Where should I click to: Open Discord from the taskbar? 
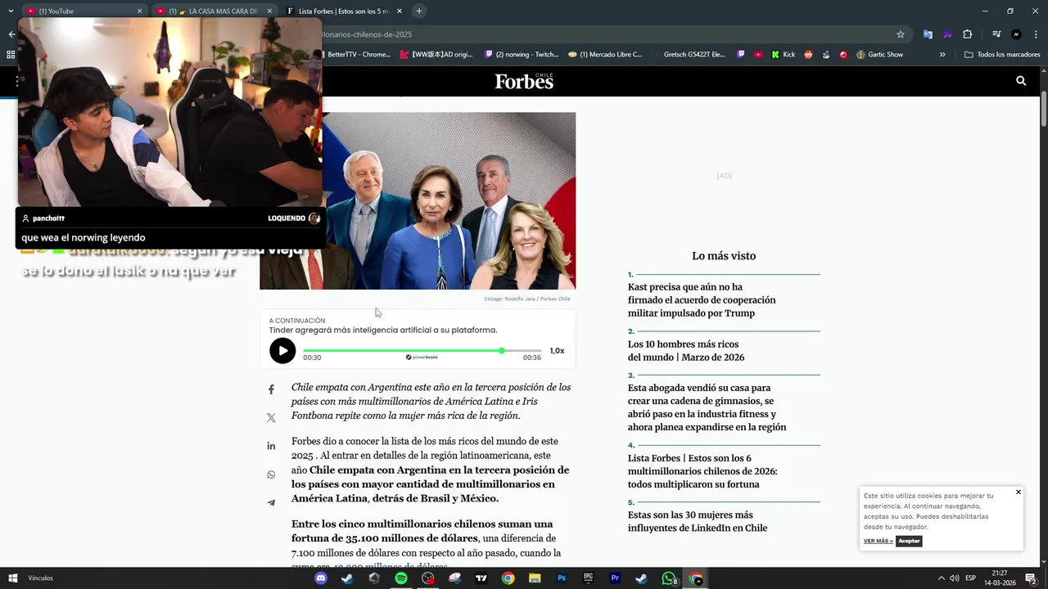pyautogui.click(x=320, y=578)
